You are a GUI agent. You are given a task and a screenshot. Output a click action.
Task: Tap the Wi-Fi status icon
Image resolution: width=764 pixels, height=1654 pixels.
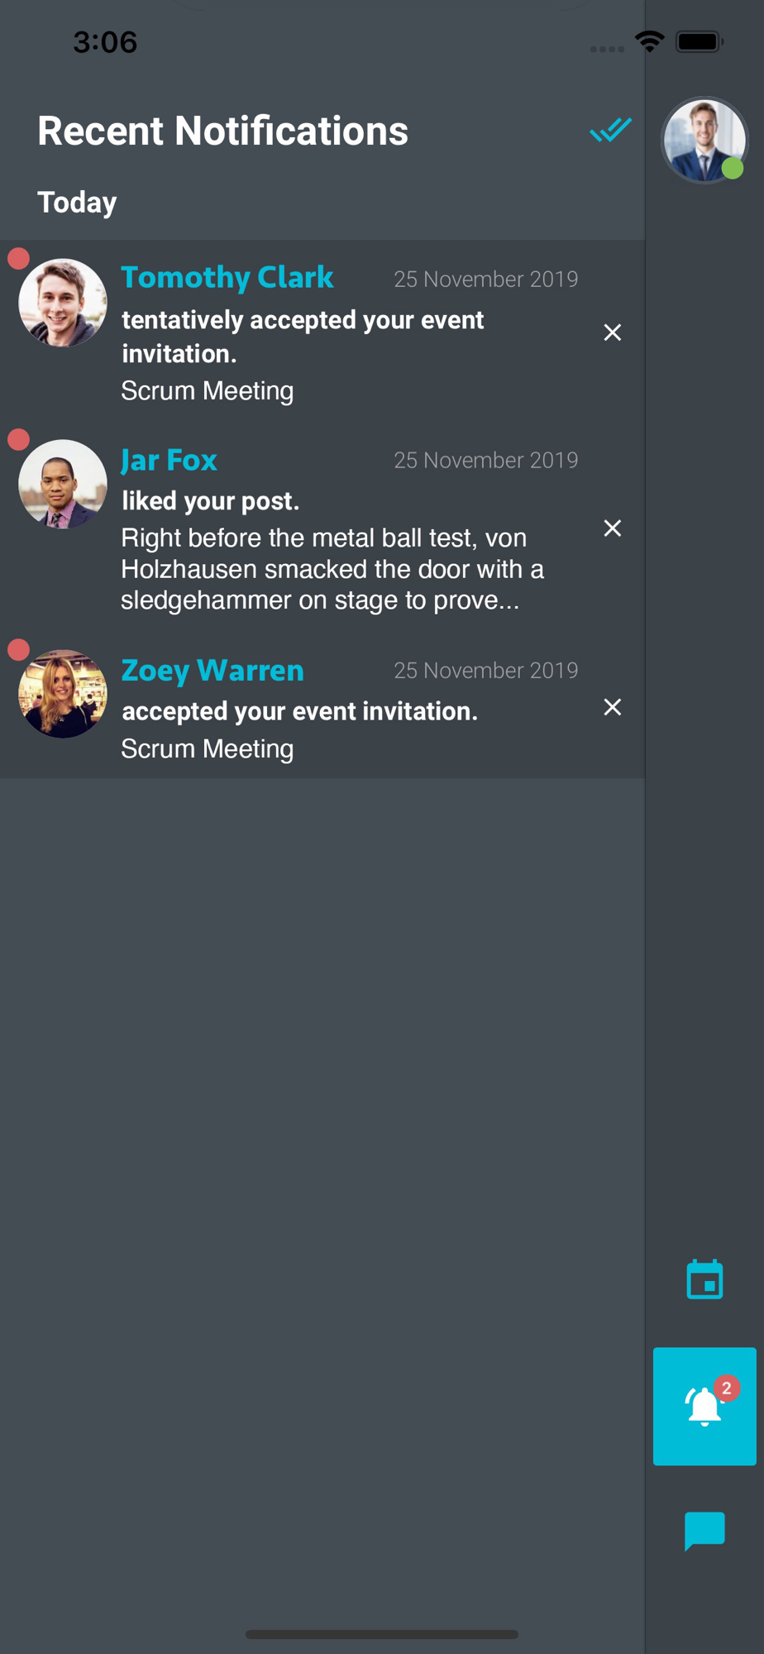(x=650, y=41)
